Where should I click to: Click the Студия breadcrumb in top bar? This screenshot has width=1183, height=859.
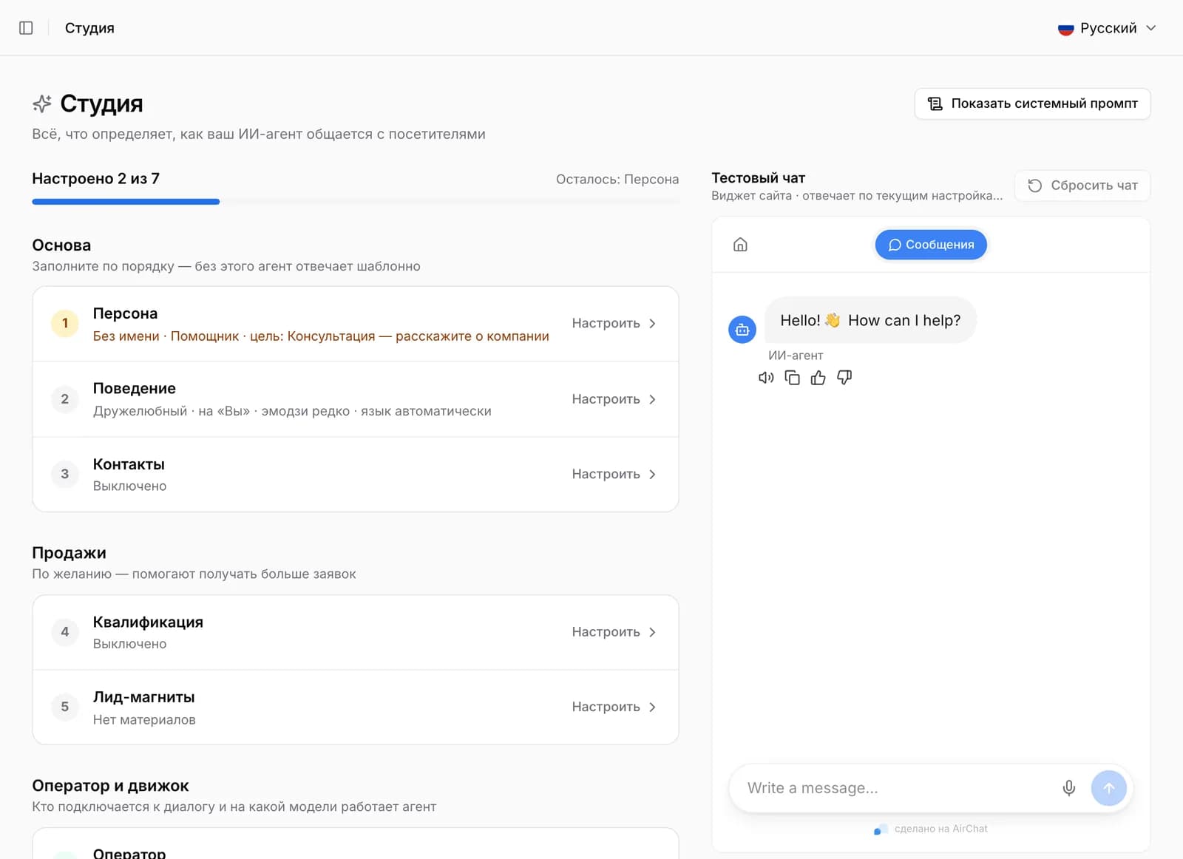89,28
